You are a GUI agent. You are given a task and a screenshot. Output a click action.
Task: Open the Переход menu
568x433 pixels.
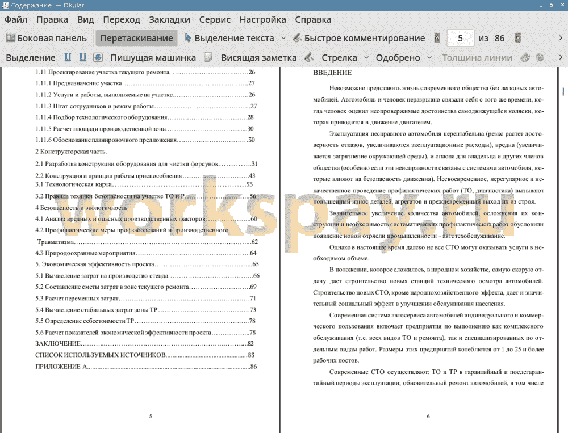tap(122, 19)
